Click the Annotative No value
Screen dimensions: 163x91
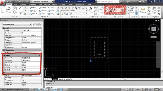32,80
